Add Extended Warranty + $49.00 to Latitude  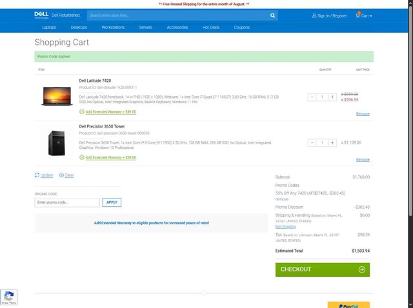[x=111, y=111]
